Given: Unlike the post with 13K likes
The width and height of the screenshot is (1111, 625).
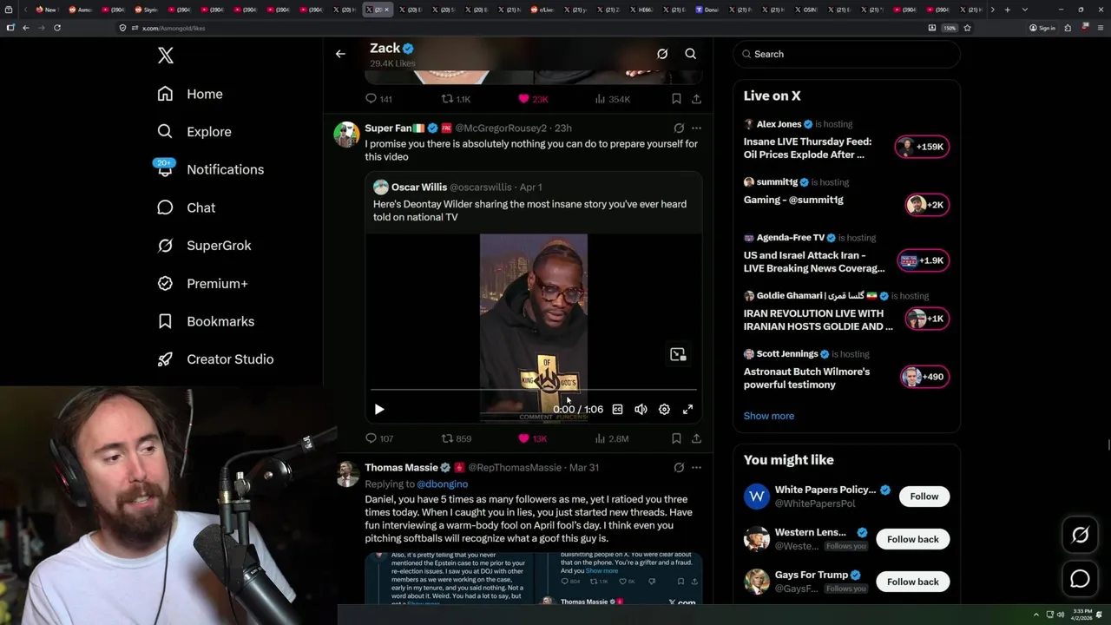Looking at the screenshot, I should click(533, 438).
